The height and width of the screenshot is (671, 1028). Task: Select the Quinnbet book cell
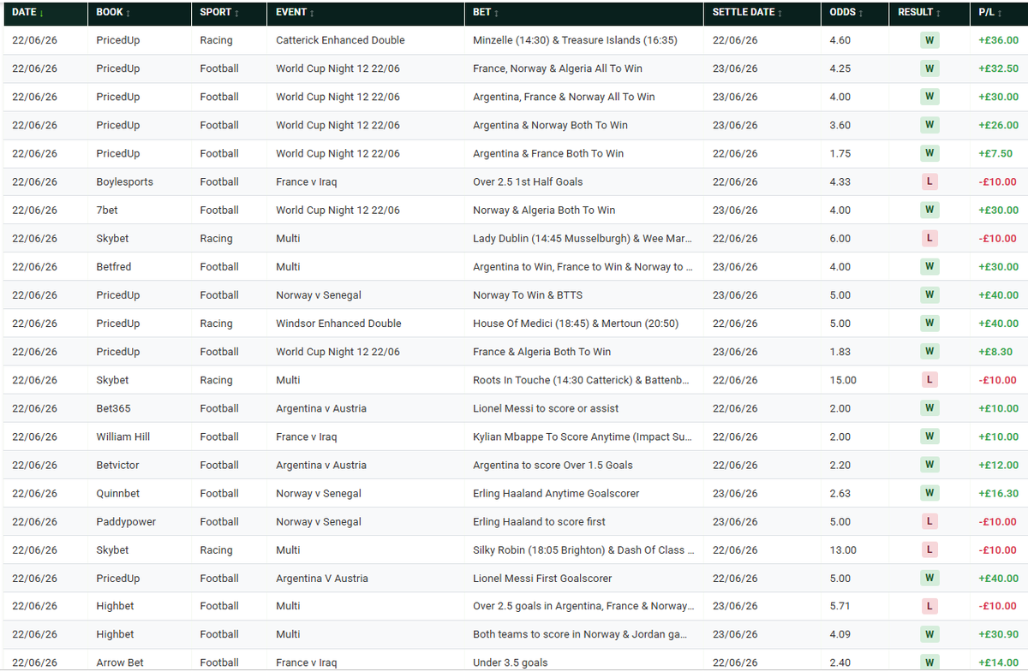(x=118, y=493)
